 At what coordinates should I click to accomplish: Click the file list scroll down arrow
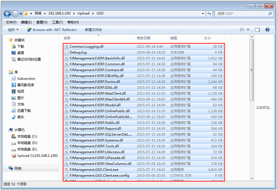click(x=252, y=178)
